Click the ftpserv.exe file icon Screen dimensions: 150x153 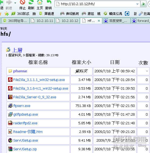tap(10, 106)
